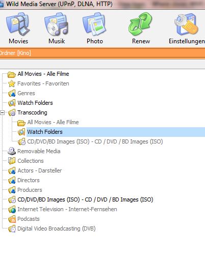Screen dimensions: 205x258
Task: Select Actors - Darsteller item
Action: click(x=40, y=170)
